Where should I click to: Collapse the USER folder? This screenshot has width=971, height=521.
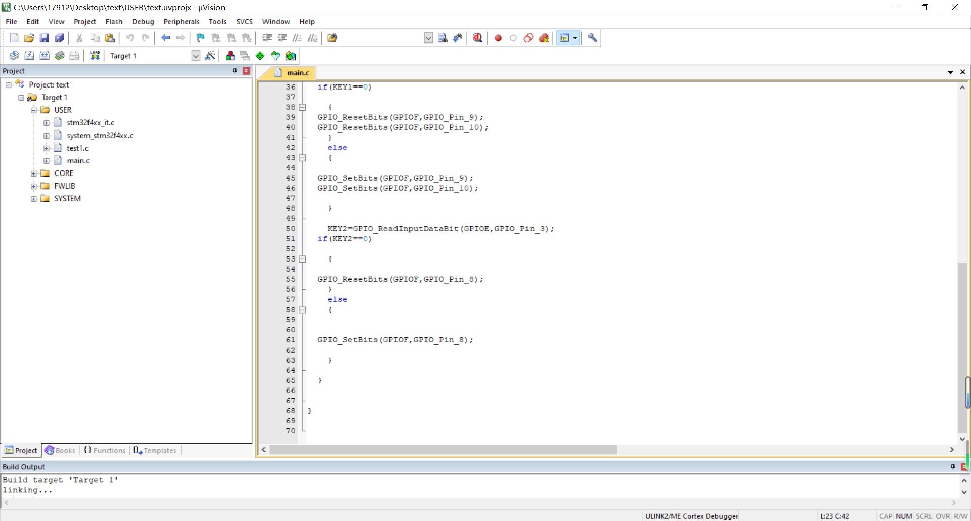click(34, 110)
